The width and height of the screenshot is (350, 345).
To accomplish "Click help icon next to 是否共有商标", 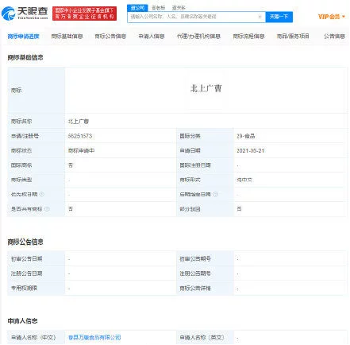I will tap(47, 209).
